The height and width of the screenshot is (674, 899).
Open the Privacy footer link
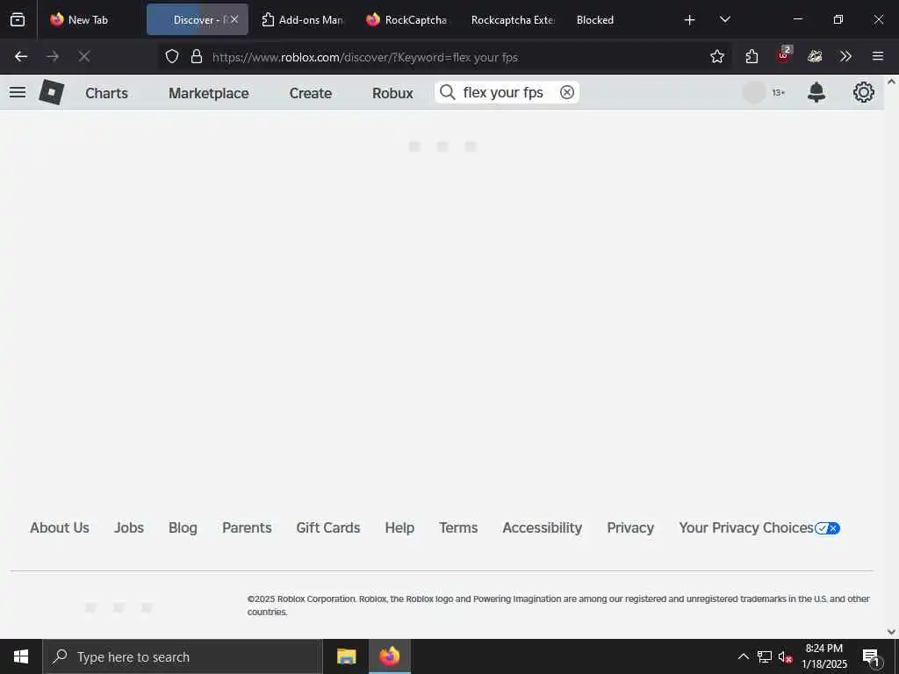click(x=630, y=527)
